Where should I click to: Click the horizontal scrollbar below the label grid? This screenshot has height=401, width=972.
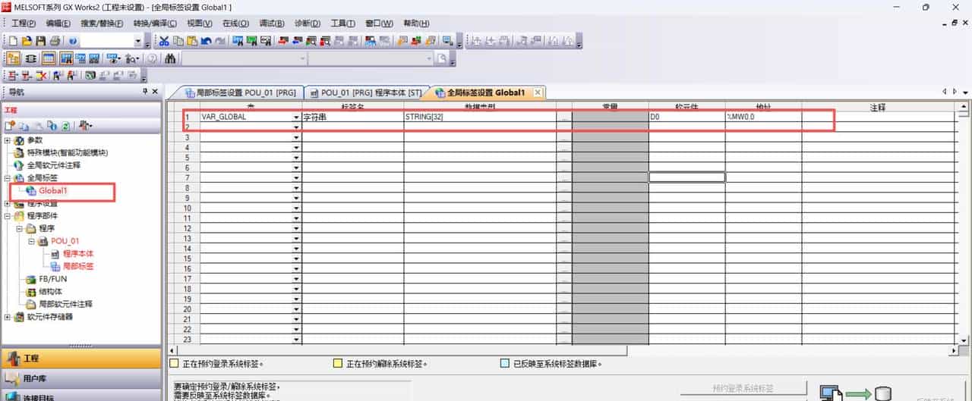[563, 350]
